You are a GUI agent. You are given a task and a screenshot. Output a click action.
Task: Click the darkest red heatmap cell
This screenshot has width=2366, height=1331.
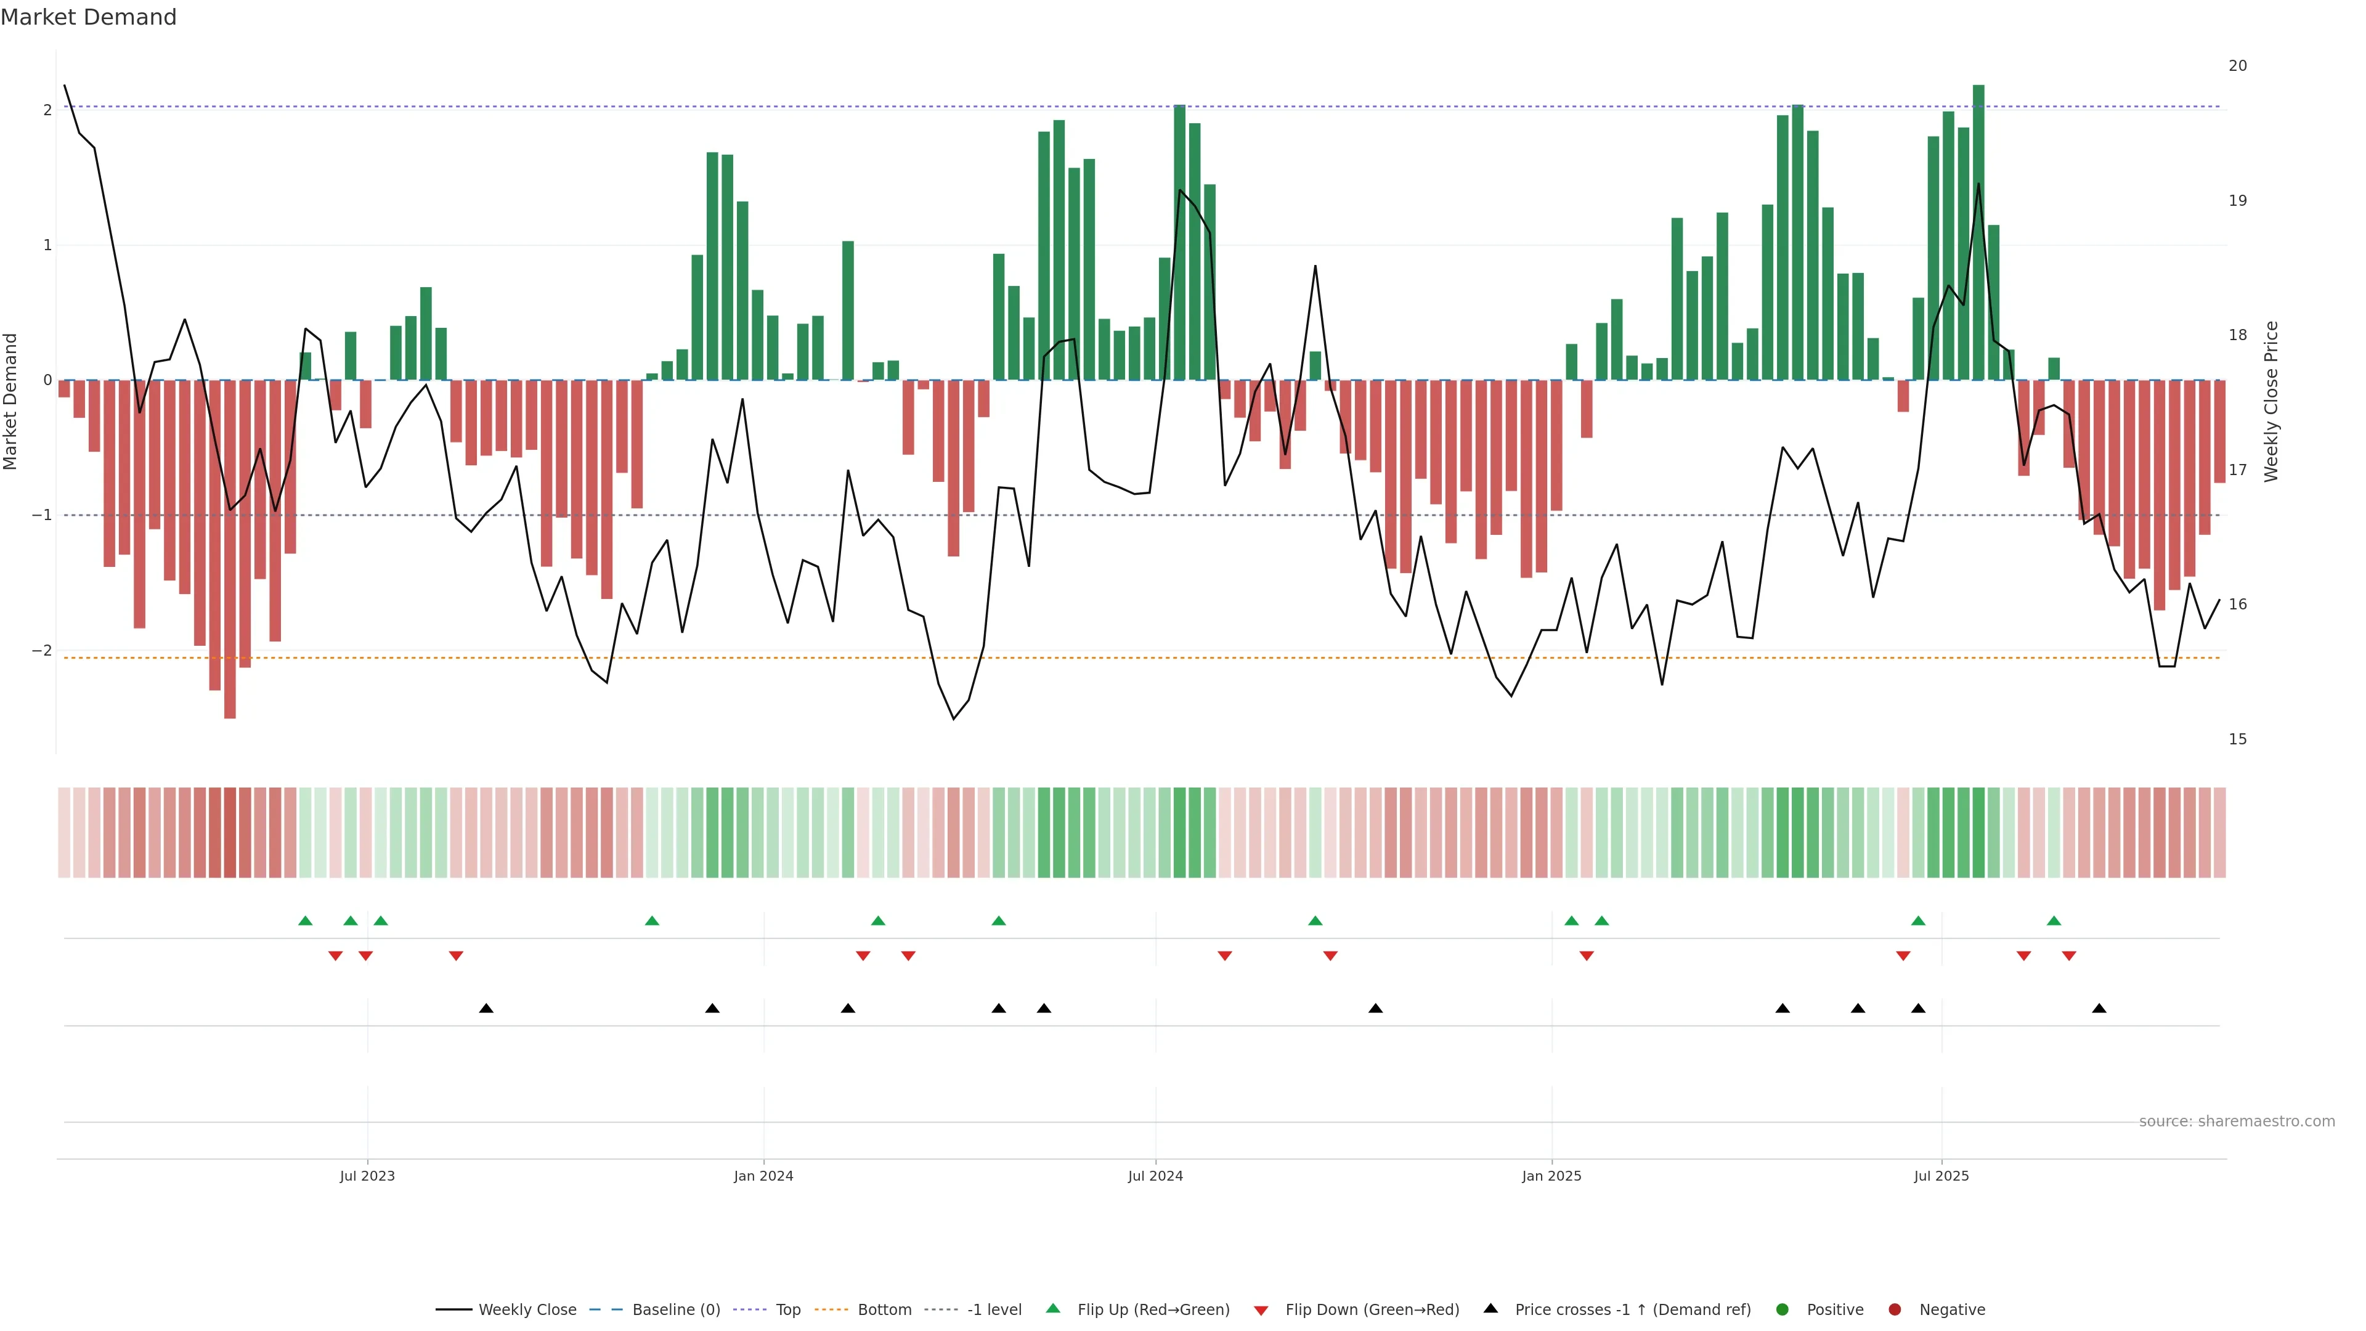pos(230,832)
